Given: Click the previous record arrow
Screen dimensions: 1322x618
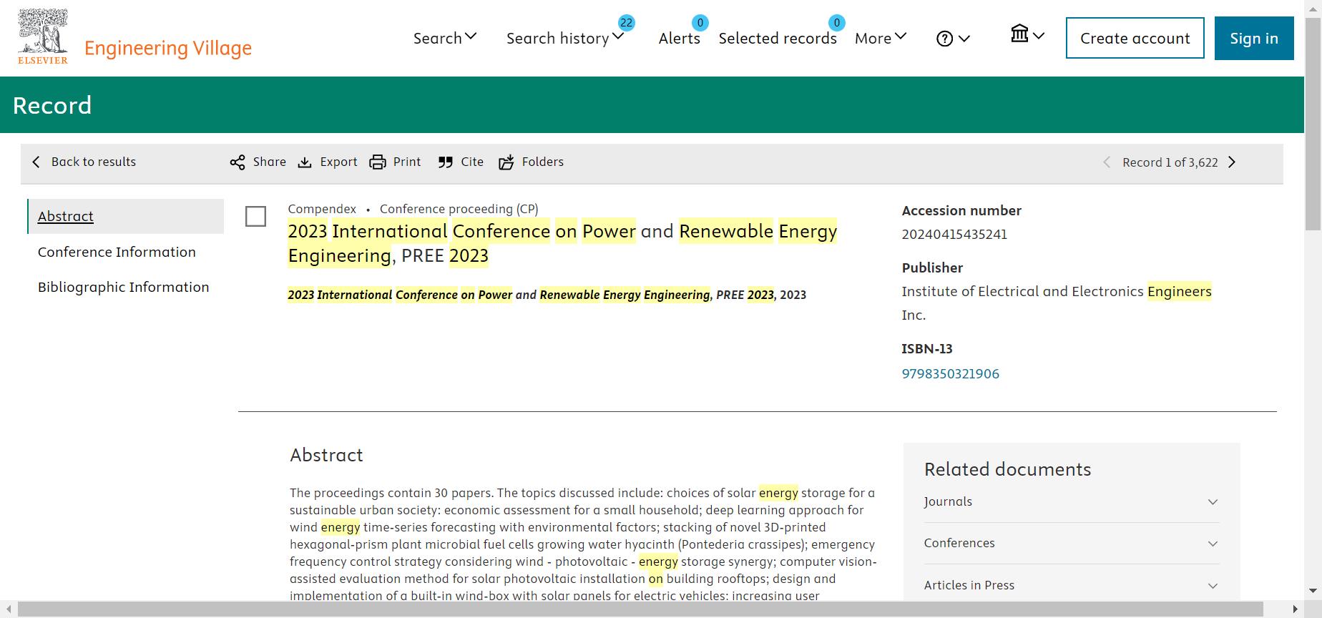Looking at the screenshot, I should pos(1107,162).
